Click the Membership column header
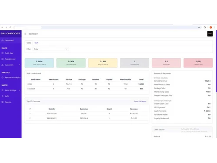This screenshot has height=163, width=217. point(125,80)
